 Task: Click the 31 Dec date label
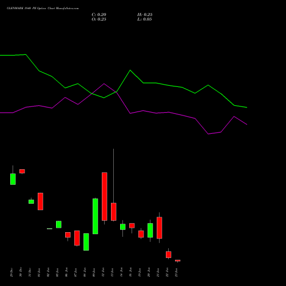(x=30, y=272)
